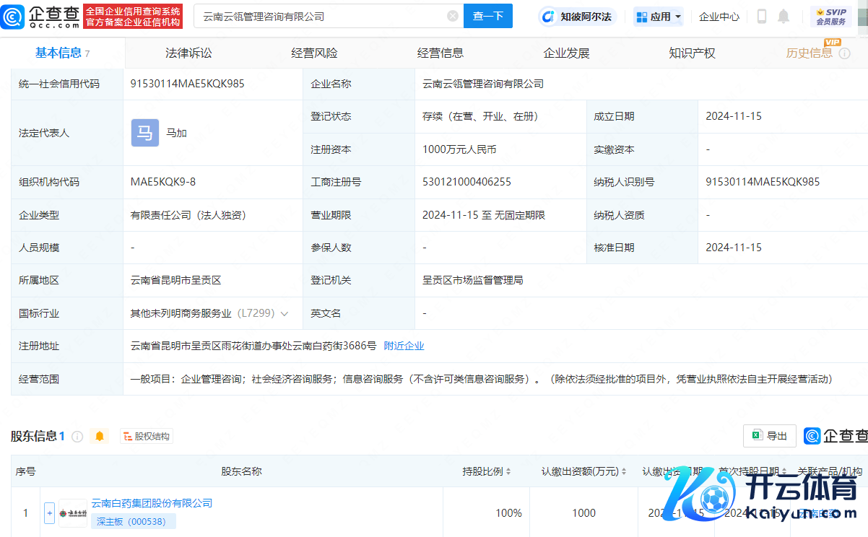Open the 附近企业 link
Image resolution: width=868 pixels, height=537 pixels.
[404, 346]
